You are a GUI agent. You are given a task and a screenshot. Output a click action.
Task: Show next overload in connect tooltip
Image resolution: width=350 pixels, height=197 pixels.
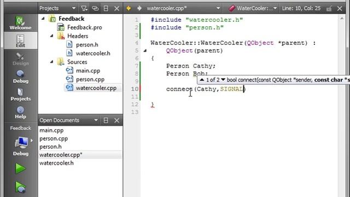[223, 80]
